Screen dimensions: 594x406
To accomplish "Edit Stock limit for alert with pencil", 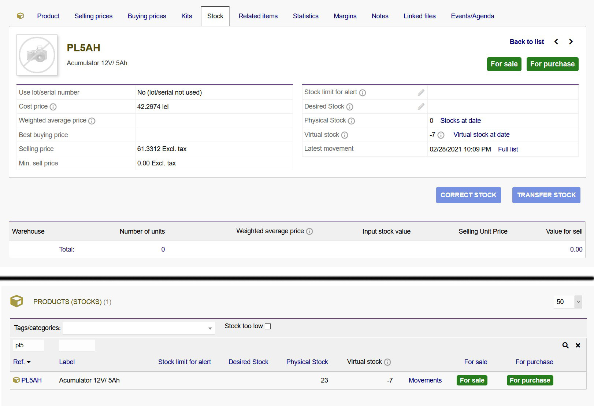I will pos(421,92).
